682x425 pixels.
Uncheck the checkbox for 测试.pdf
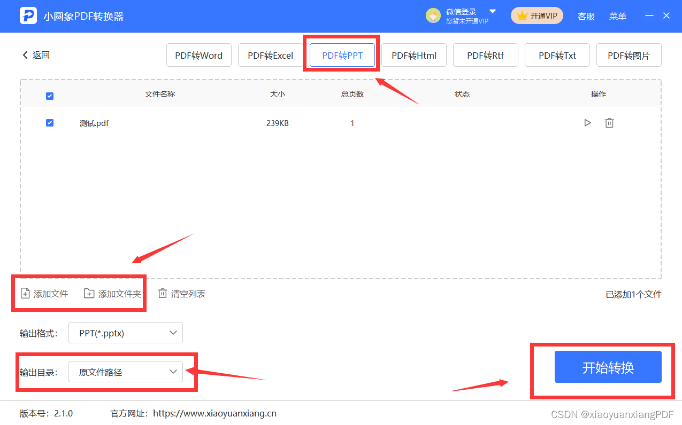[x=50, y=123]
